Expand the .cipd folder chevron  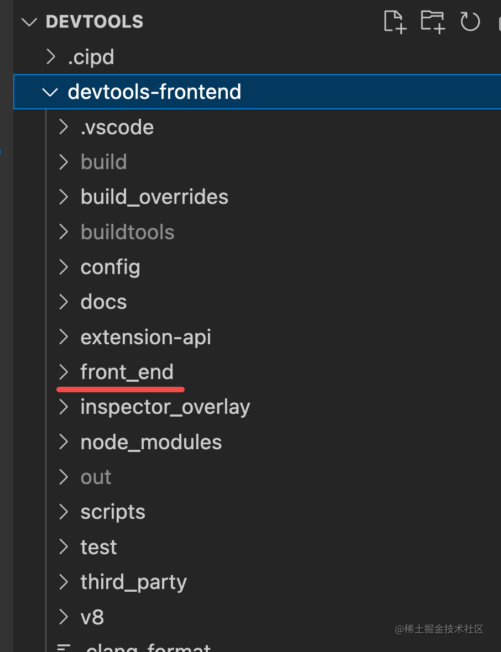click(51, 57)
